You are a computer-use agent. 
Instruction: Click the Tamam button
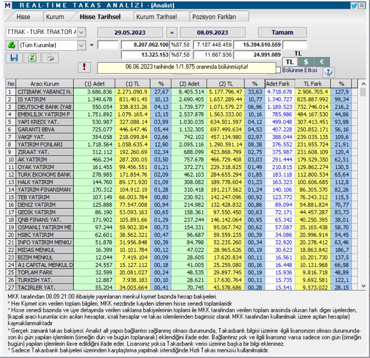tap(282, 33)
